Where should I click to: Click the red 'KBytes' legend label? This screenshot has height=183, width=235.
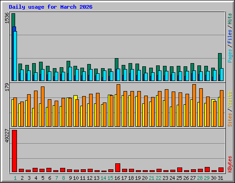click(x=230, y=164)
